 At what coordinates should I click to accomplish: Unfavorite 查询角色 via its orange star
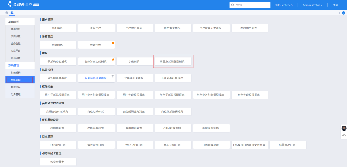coord(113,43)
